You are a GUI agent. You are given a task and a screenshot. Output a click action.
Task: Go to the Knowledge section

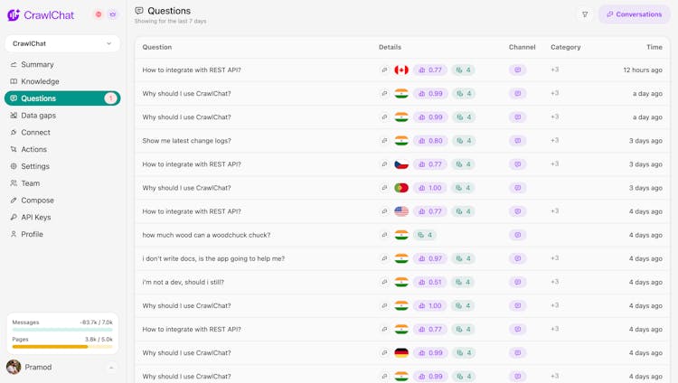pyautogui.click(x=40, y=81)
